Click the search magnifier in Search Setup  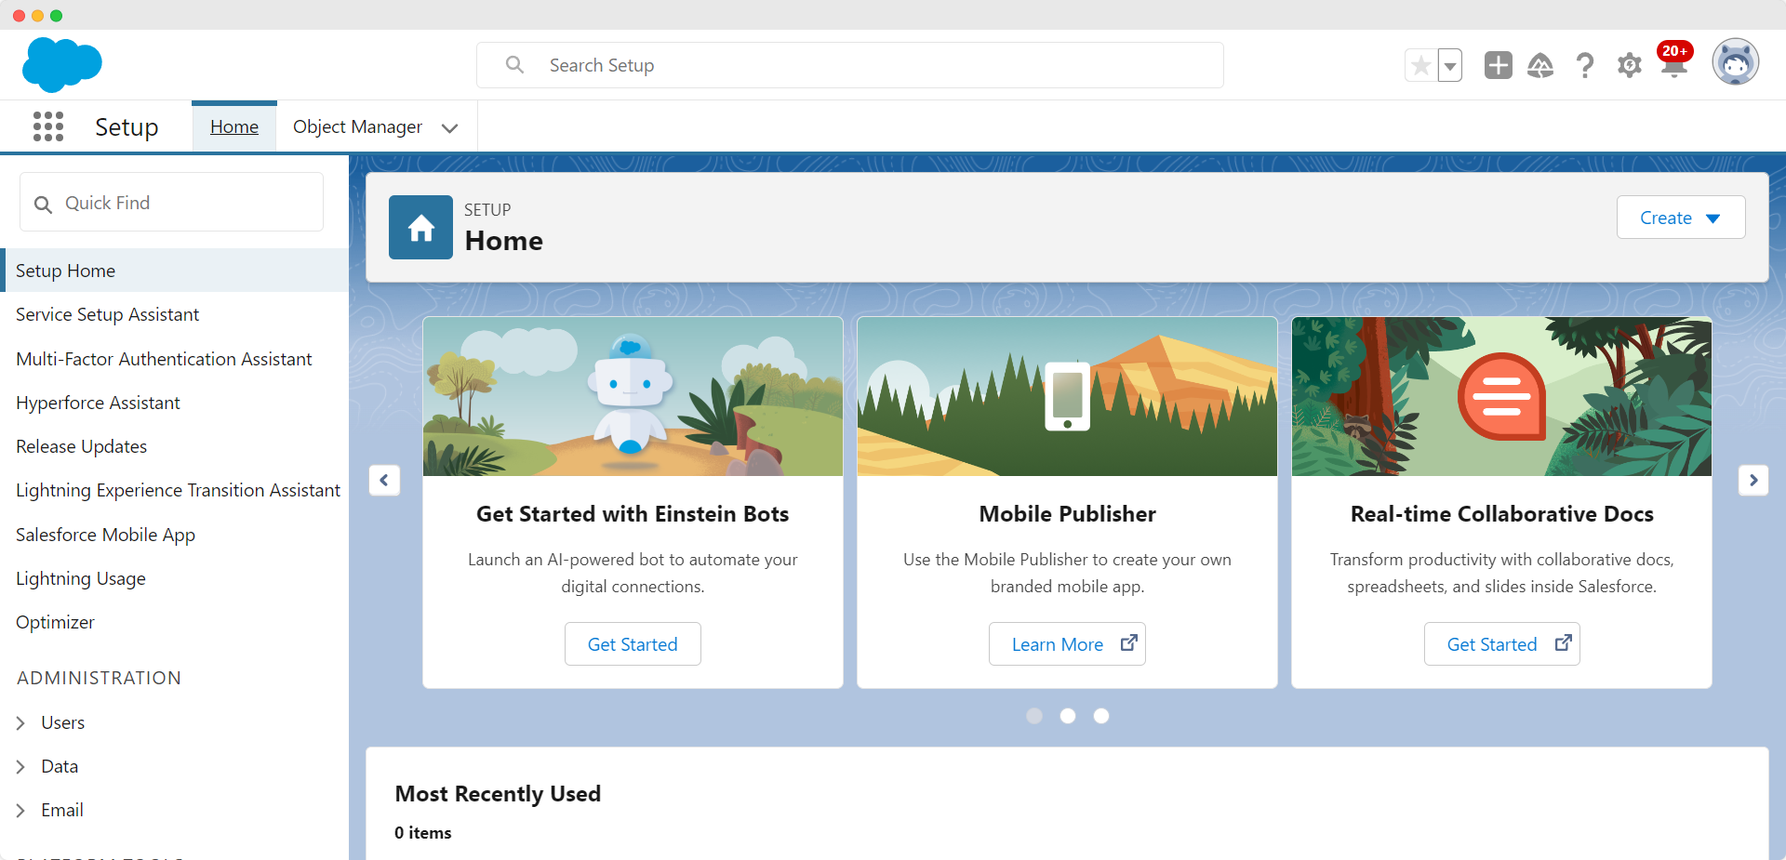click(514, 65)
